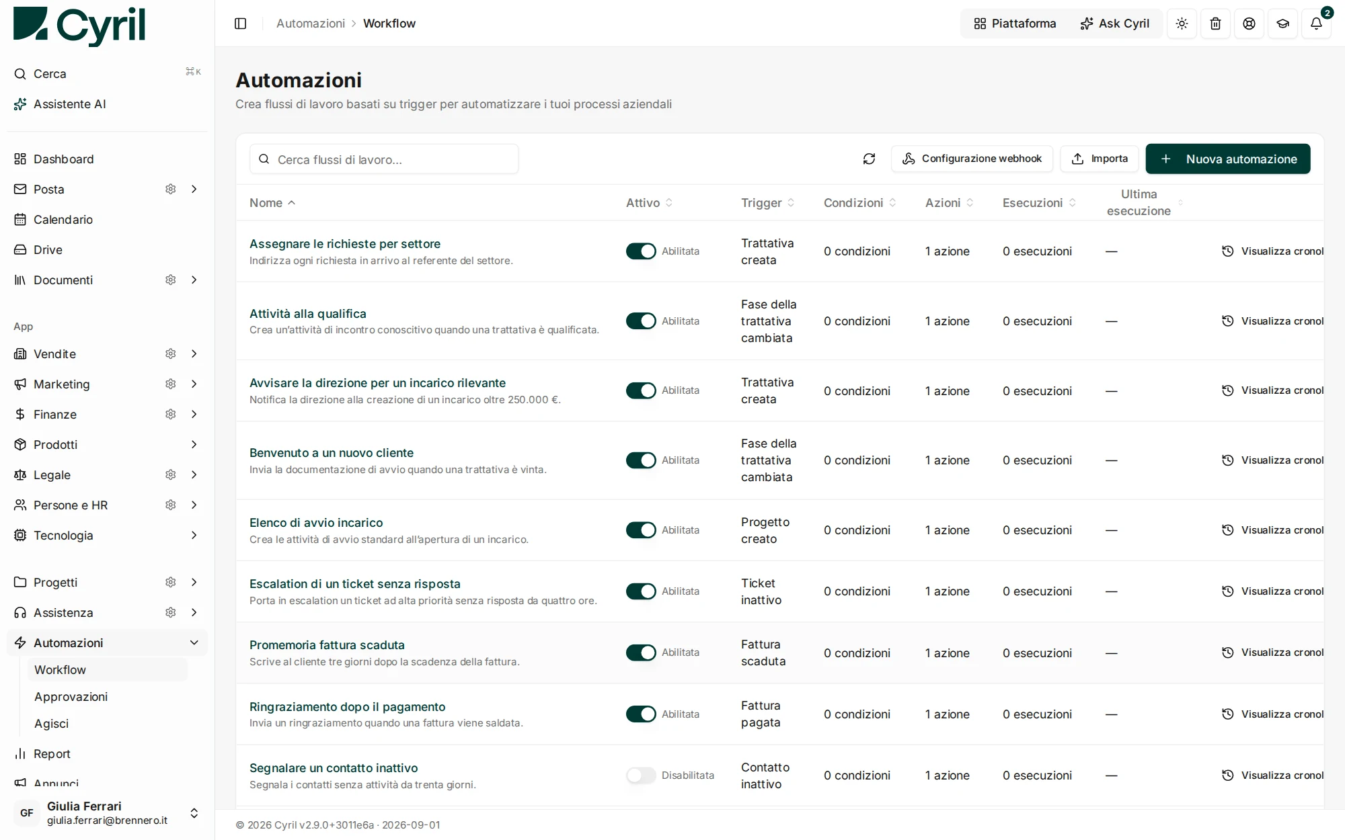Expand Posta submenu chevron
The width and height of the screenshot is (1345, 840).
pos(194,189)
